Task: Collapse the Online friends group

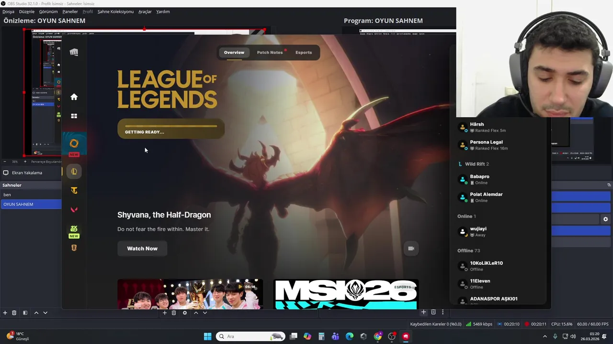Action: [466, 216]
